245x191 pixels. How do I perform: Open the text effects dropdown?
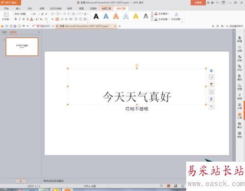pos(176,17)
